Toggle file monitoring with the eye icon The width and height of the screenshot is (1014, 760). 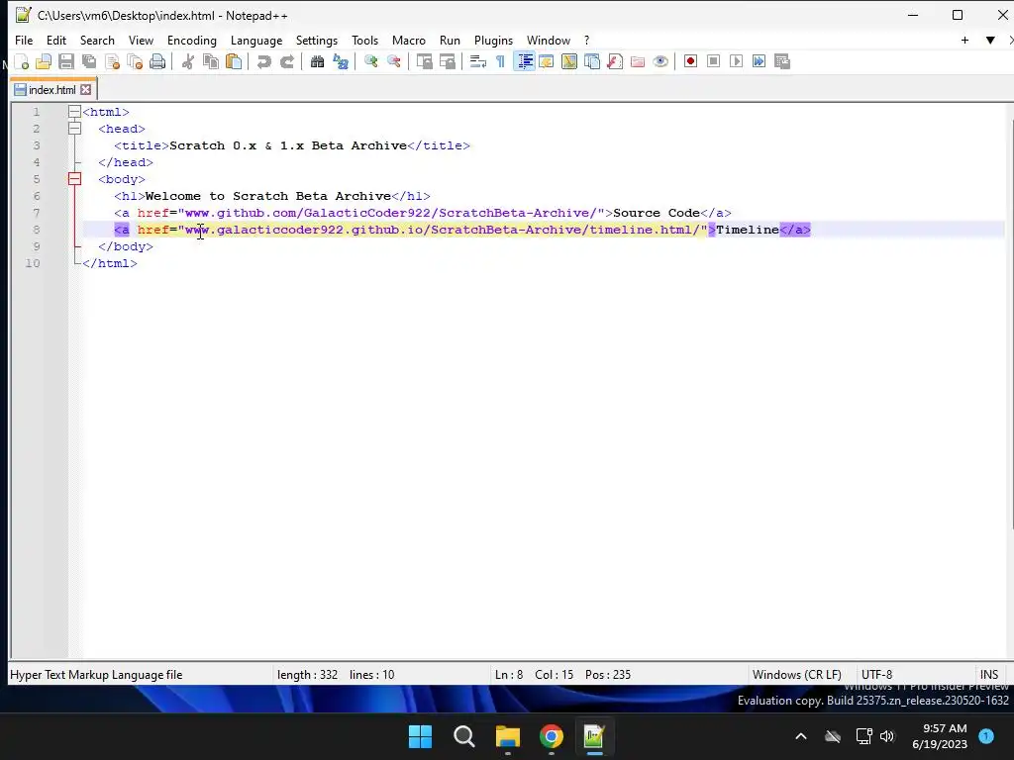click(660, 61)
